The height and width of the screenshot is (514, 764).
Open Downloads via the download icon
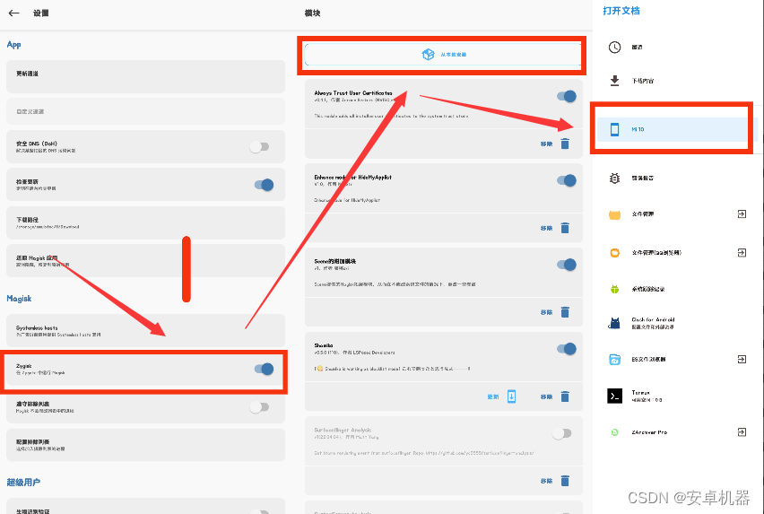point(614,81)
